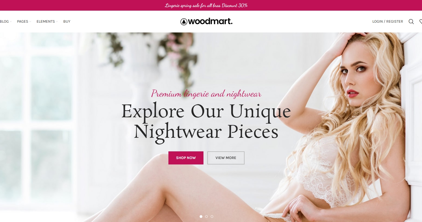Viewport: 422px width, 222px height.
Task: Click the woodmart tree logo icon
Action: 184,22
